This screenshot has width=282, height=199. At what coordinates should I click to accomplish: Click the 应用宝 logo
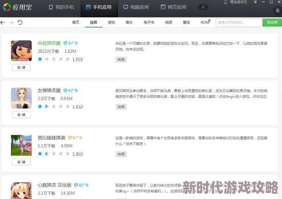[17, 8]
